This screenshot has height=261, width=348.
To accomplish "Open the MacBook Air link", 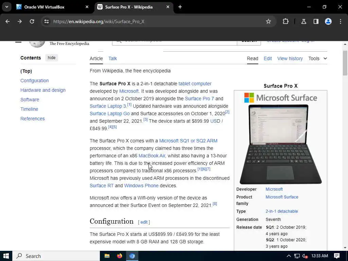I will click(x=152, y=156).
